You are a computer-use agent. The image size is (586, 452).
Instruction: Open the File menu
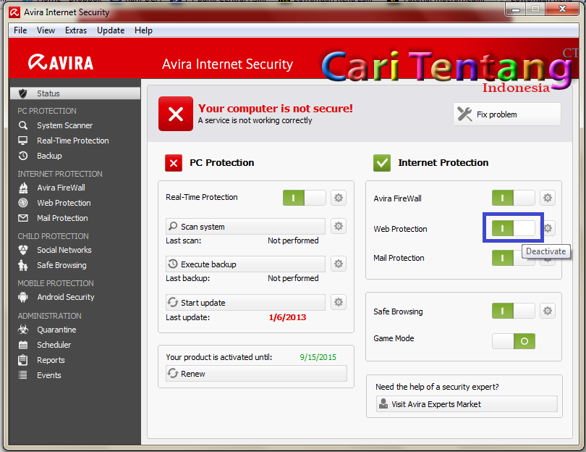20,30
